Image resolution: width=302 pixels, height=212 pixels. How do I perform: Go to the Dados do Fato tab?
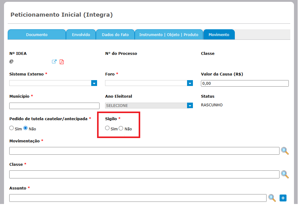(x=115, y=35)
